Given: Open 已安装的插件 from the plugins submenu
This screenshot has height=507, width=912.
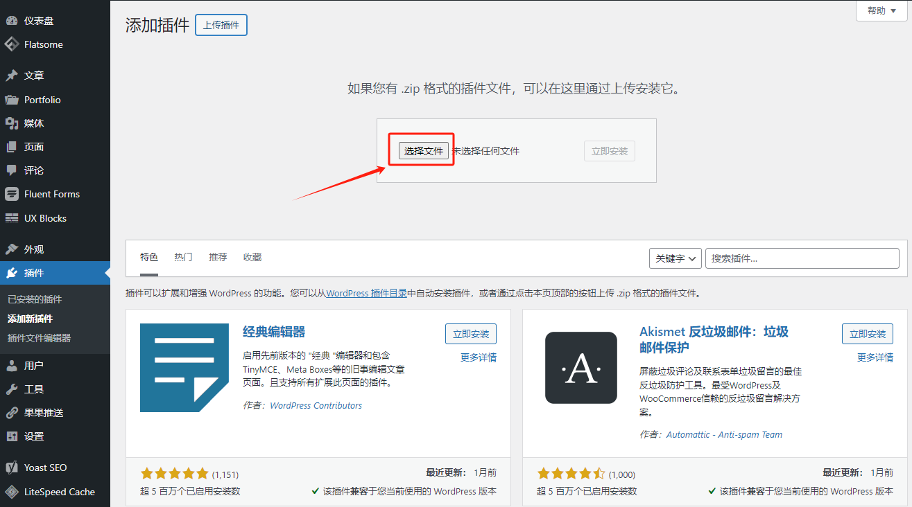Looking at the screenshot, I should click(33, 301).
